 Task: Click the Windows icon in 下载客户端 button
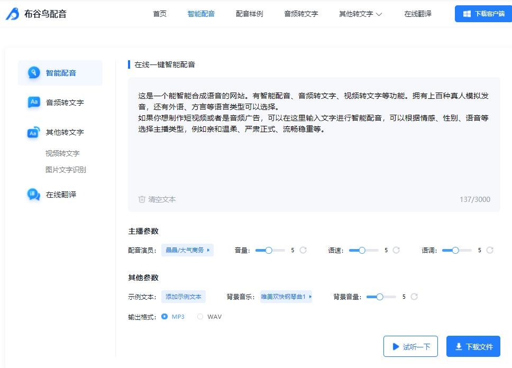[467, 14]
